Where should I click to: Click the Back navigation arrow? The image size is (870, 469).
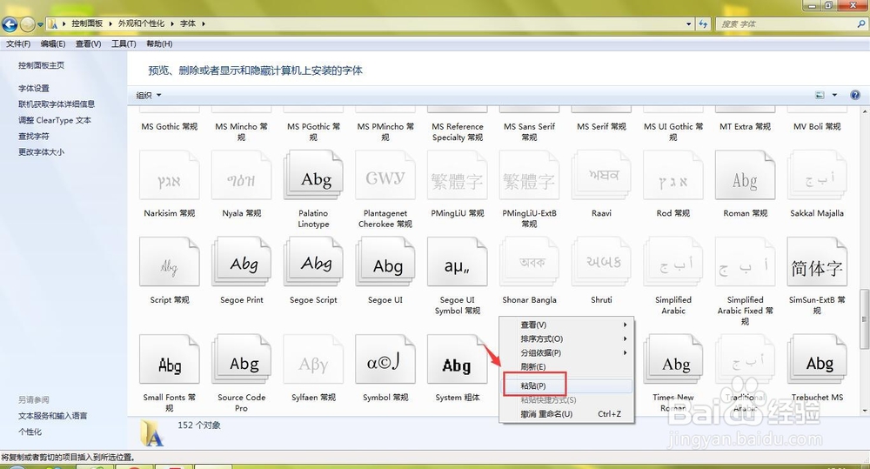tap(10, 23)
